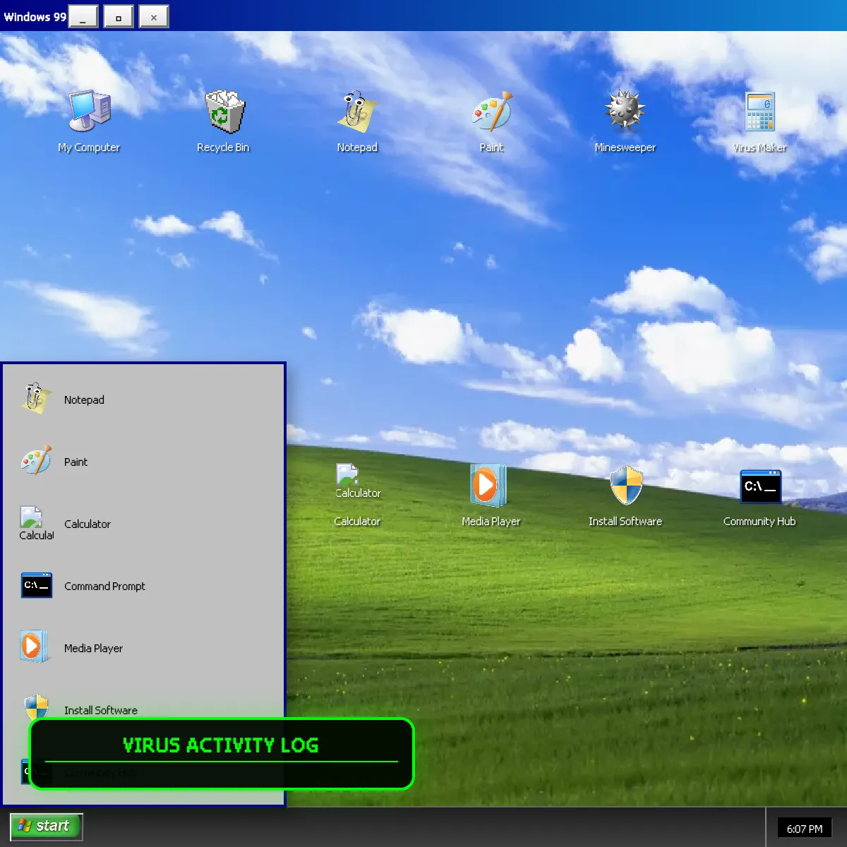Click the Virus Activity Log panel header
The height and width of the screenshot is (847, 847).
(221, 745)
